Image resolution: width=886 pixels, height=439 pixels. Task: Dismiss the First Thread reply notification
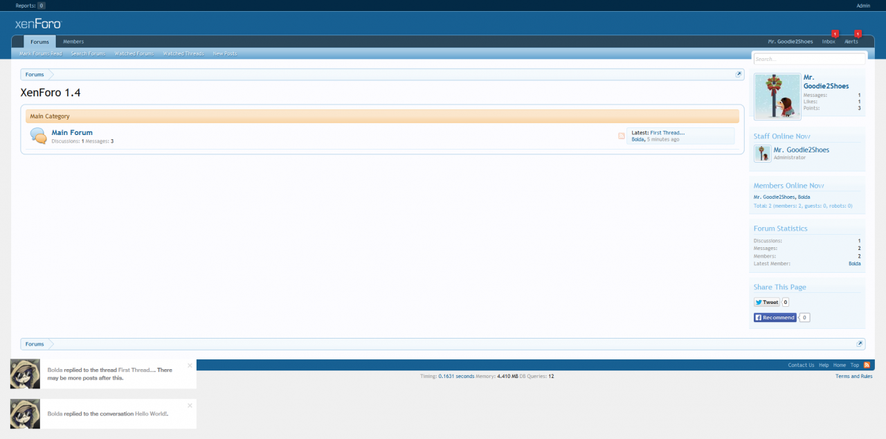(190, 366)
